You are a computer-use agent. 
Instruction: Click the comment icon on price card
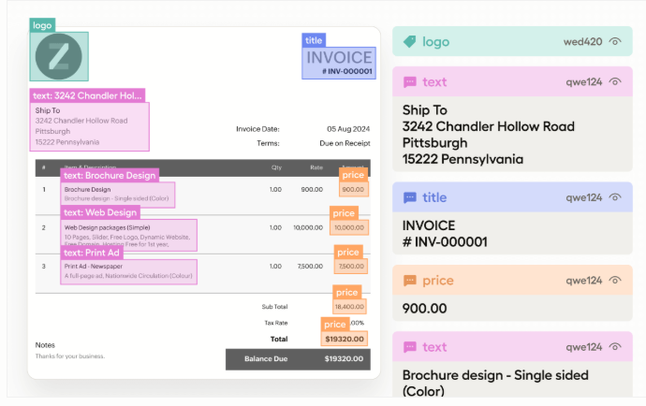(409, 281)
